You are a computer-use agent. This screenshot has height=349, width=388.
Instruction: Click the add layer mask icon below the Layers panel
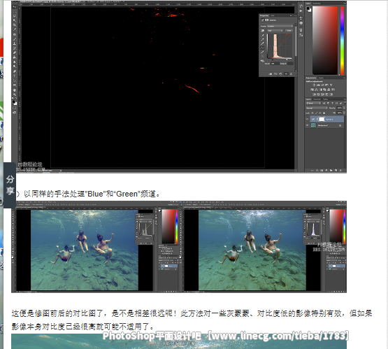pyautogui.click(x=322, y=170)
